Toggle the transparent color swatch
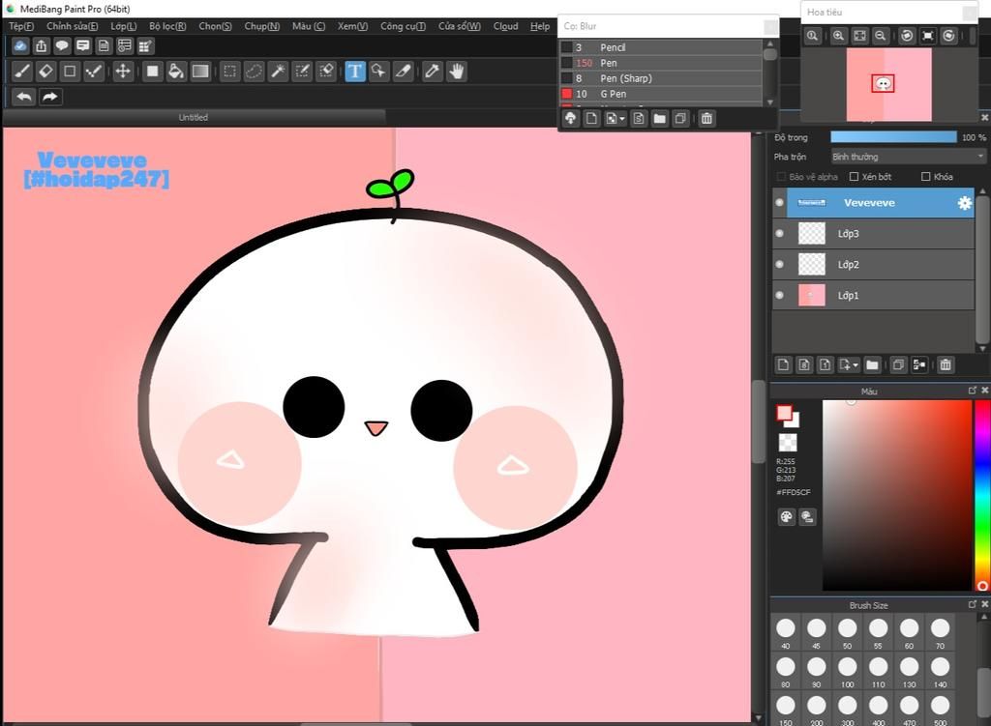Viewport: 991px width, 726px height. click(x=788, y=442)
